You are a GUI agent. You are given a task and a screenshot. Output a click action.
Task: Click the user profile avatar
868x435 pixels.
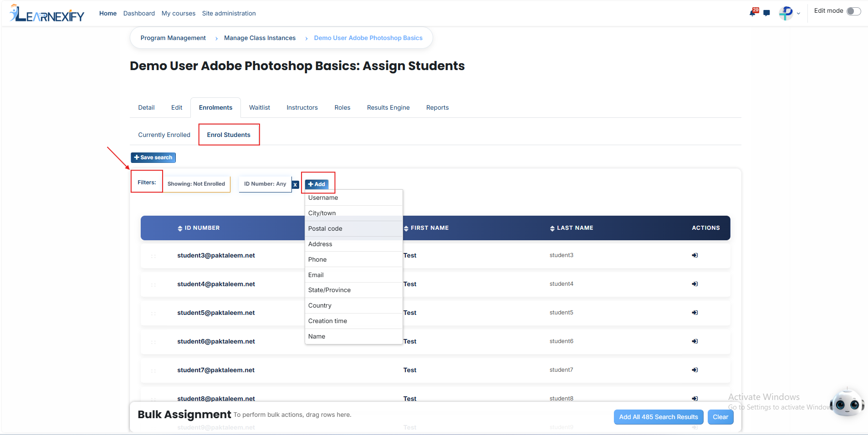[x=786, y=13]
